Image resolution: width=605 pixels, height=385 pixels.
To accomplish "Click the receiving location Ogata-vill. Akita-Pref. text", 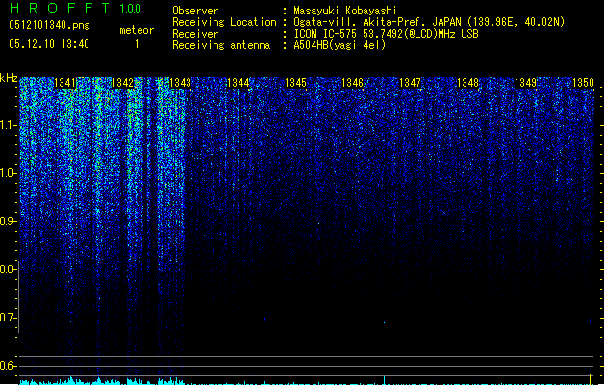I will point(429,22).
